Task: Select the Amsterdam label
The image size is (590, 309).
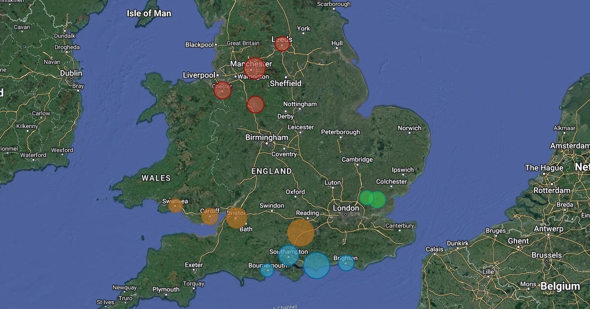Action: click(570, 146)
